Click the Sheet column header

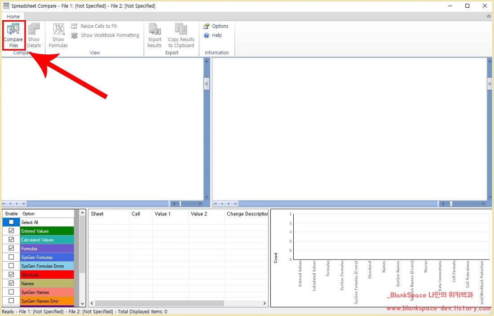point(109,214)
